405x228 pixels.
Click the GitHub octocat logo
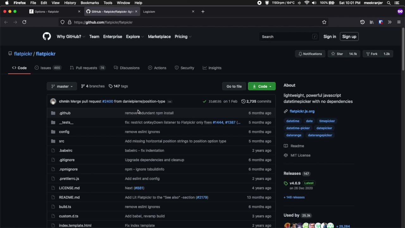click(47, 36)
